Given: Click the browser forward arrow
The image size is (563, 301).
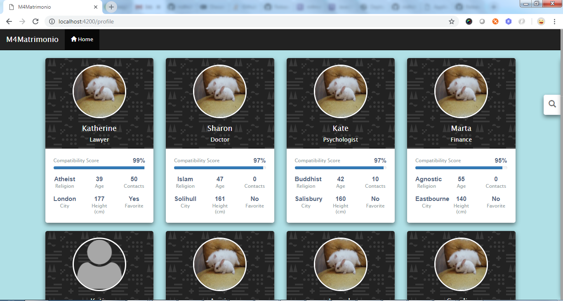Looking at the screenshot, I should coord(22,21).
